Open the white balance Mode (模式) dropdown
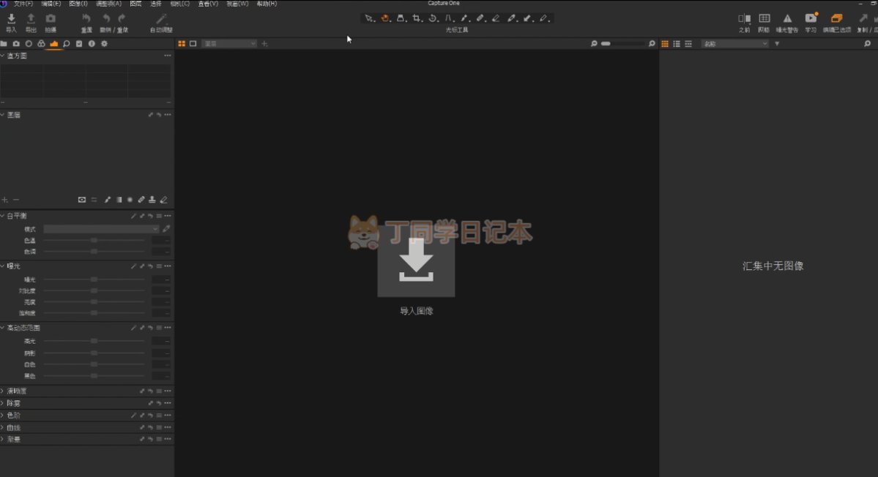The height and width of the screenshot is (477, 878). click(101, 229)
